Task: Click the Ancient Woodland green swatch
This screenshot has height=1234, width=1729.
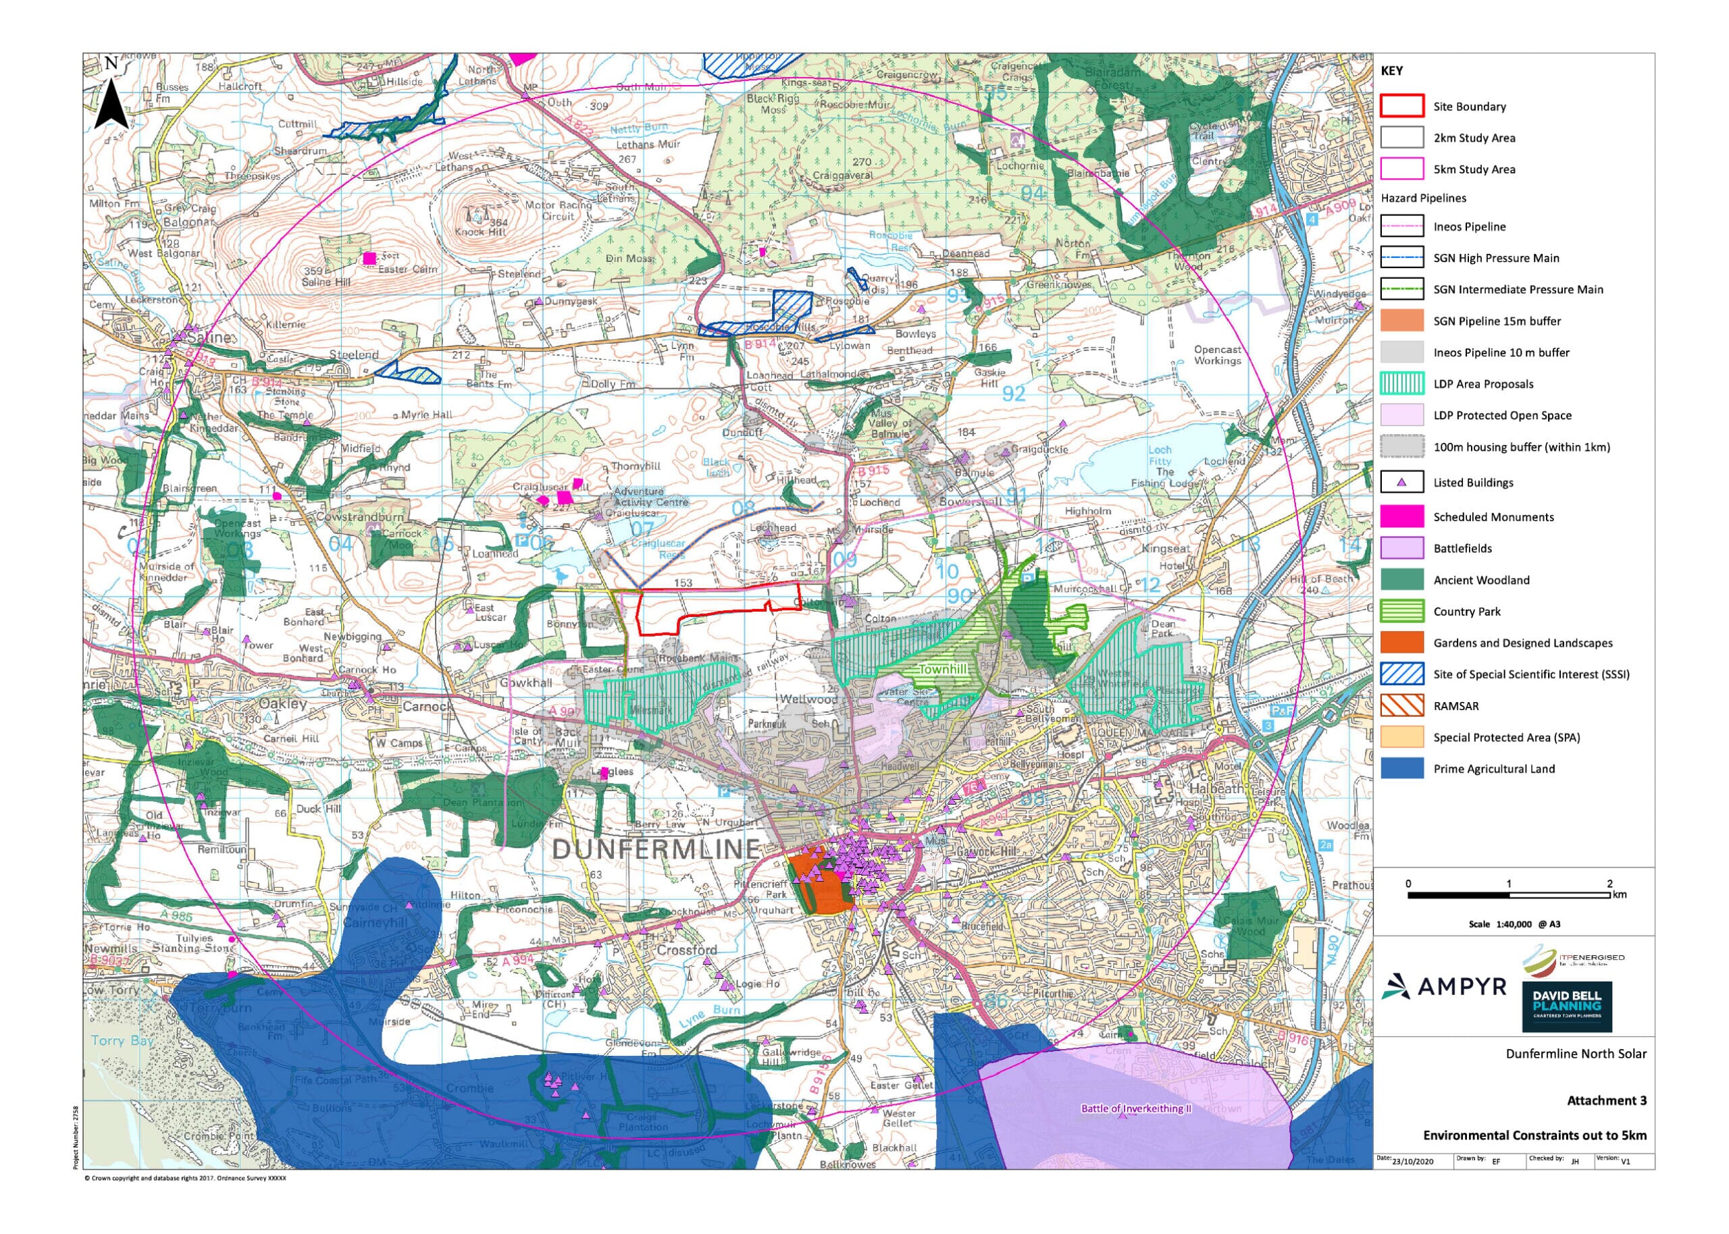Action: pos(1401,580)
